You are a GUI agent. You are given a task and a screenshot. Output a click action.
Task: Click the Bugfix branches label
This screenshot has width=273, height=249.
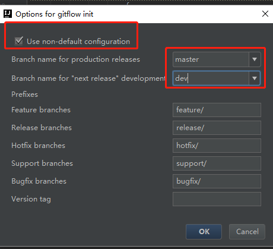(39, 181)
